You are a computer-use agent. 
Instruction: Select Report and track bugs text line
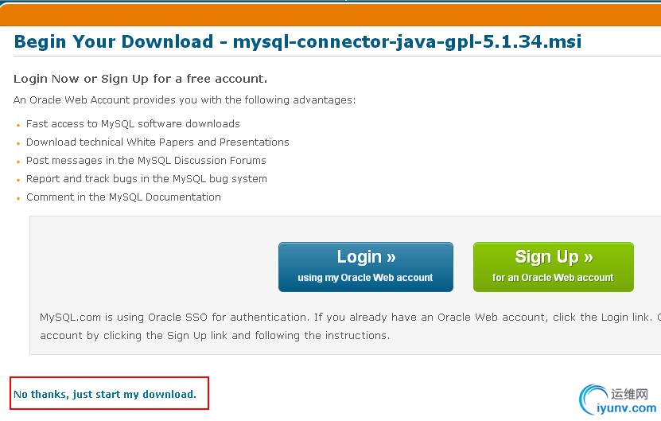146,179
